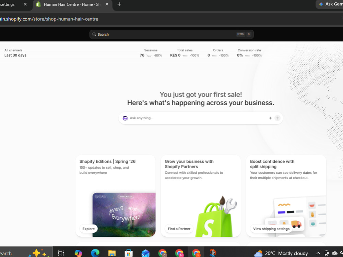Click the Shopify admin Search field
The image size is (343, 257).
(171, 34)
